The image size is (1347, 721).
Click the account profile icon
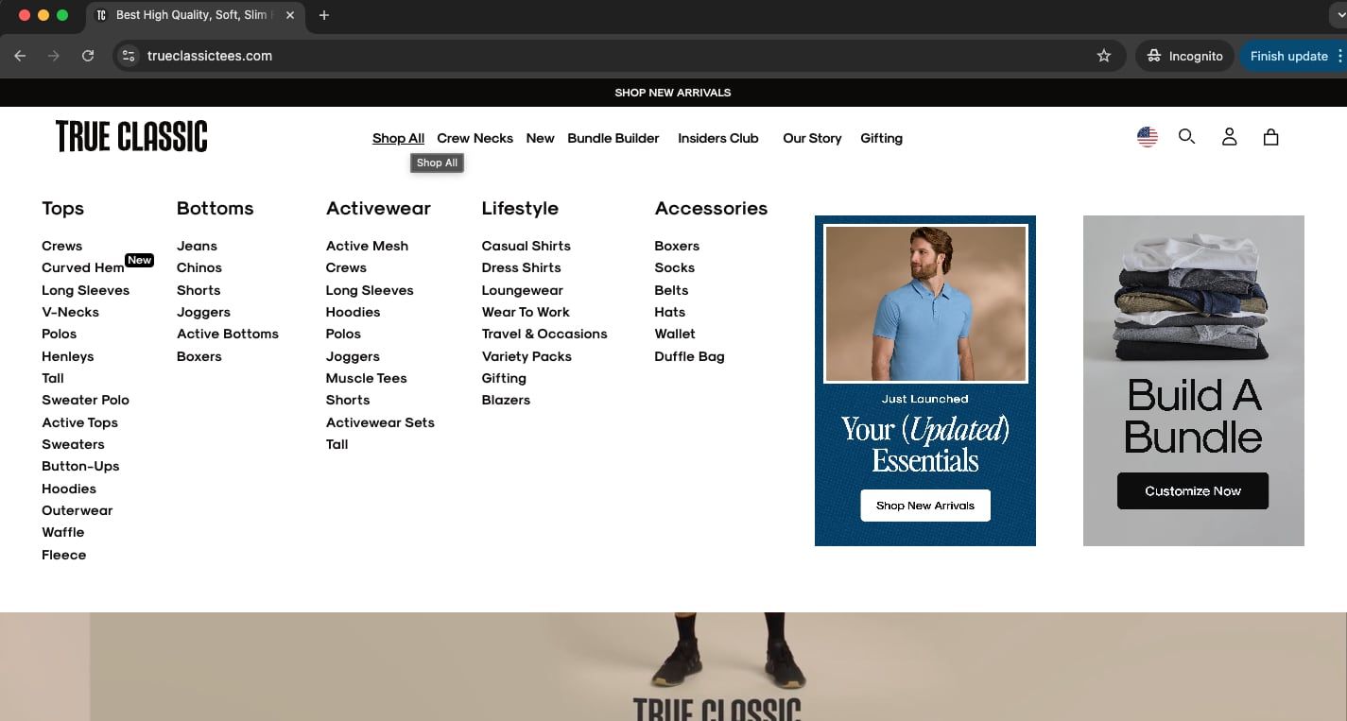pyautogui.click(x=1229, y=137)
